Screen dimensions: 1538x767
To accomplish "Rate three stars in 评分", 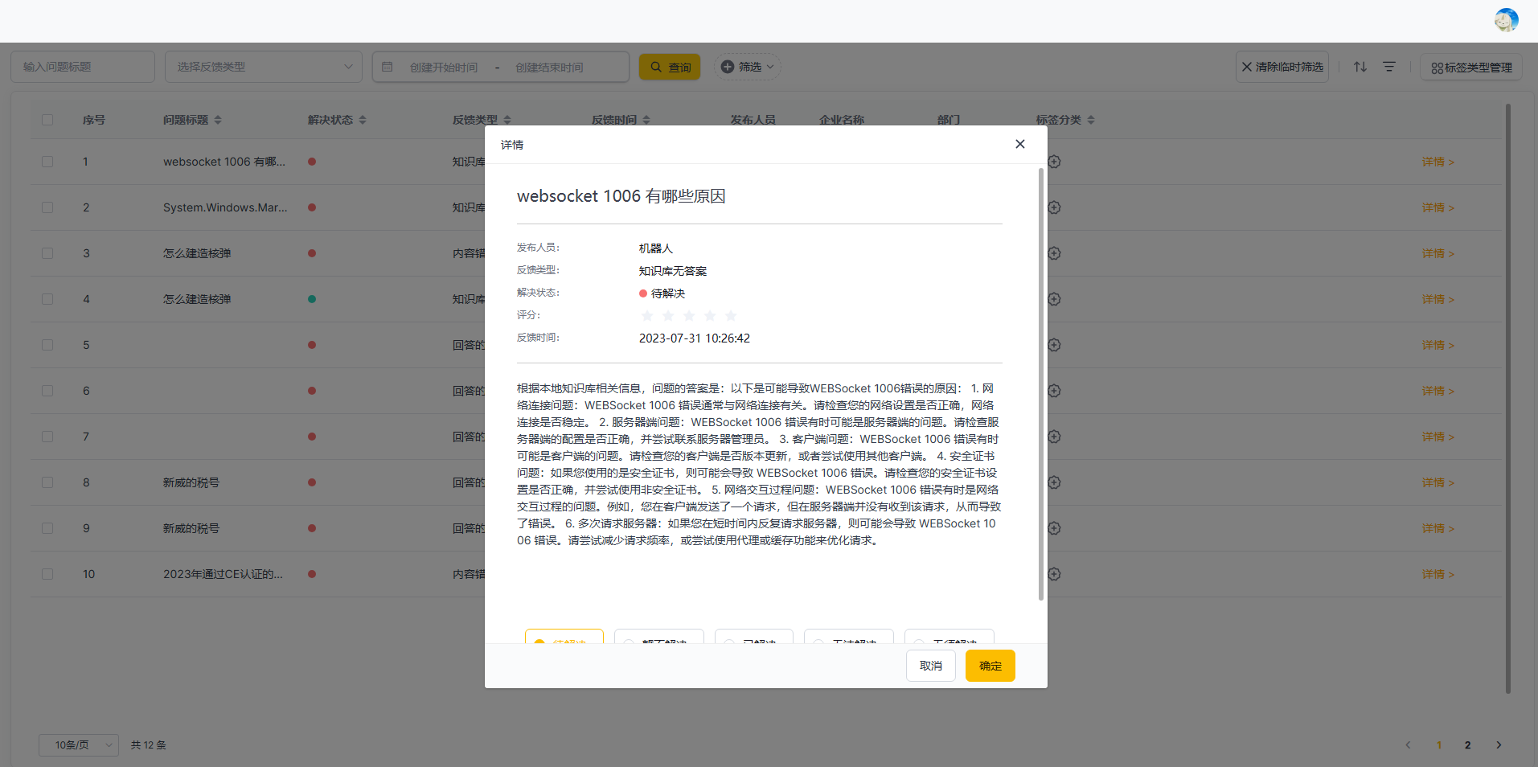I will (x=689, y=316).
